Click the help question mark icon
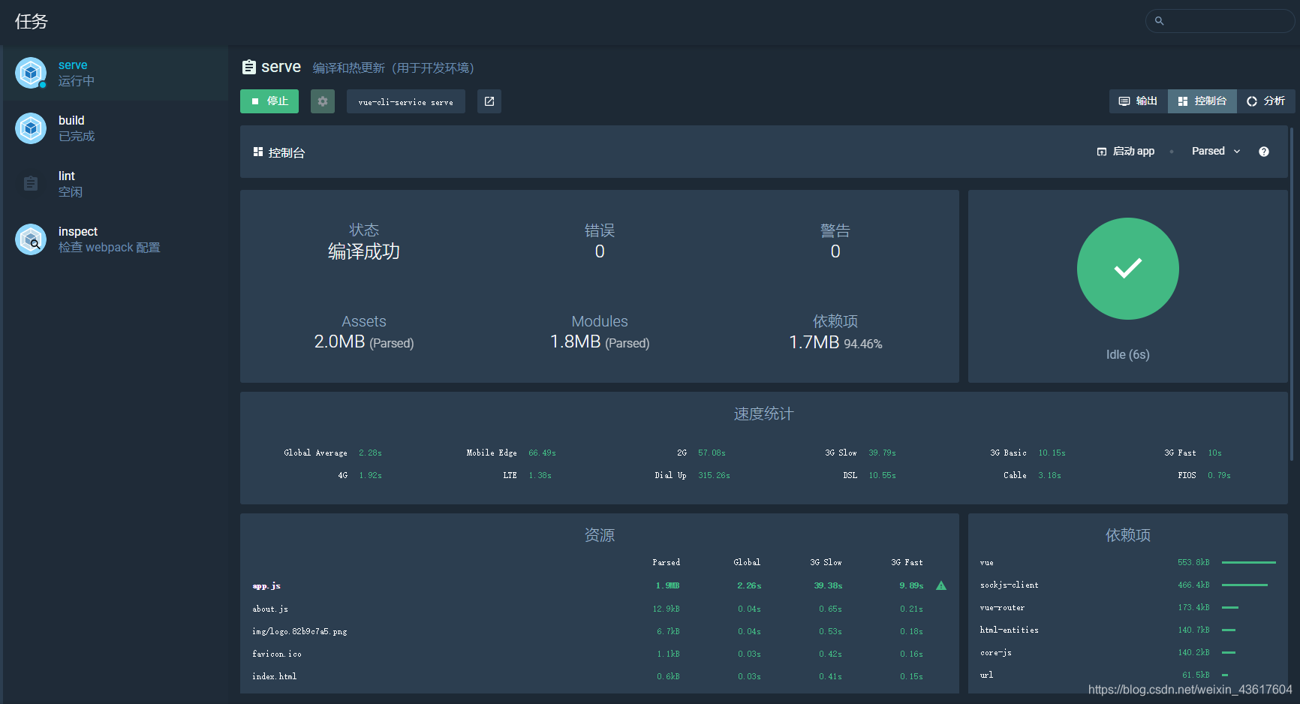The image size is (1300, 704). pos(1264,152)
